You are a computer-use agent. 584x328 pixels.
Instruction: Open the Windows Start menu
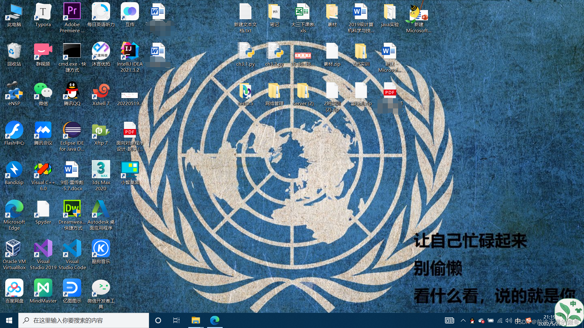click(x=9, y=320)
